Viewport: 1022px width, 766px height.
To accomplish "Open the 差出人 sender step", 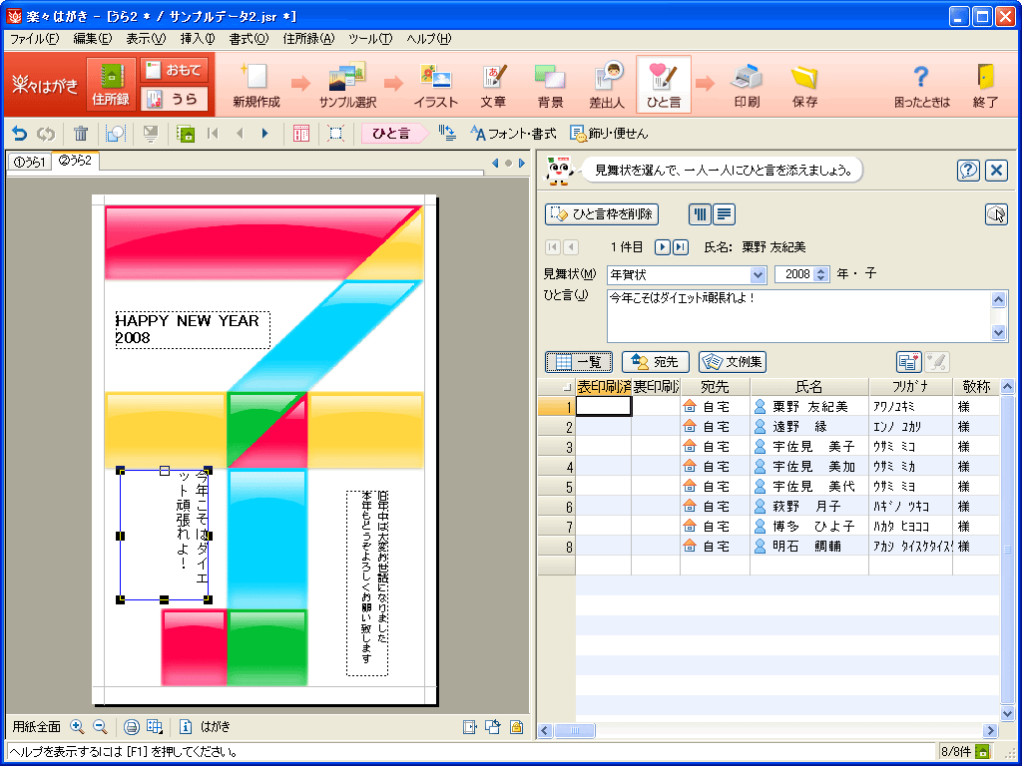I will 607,85.
